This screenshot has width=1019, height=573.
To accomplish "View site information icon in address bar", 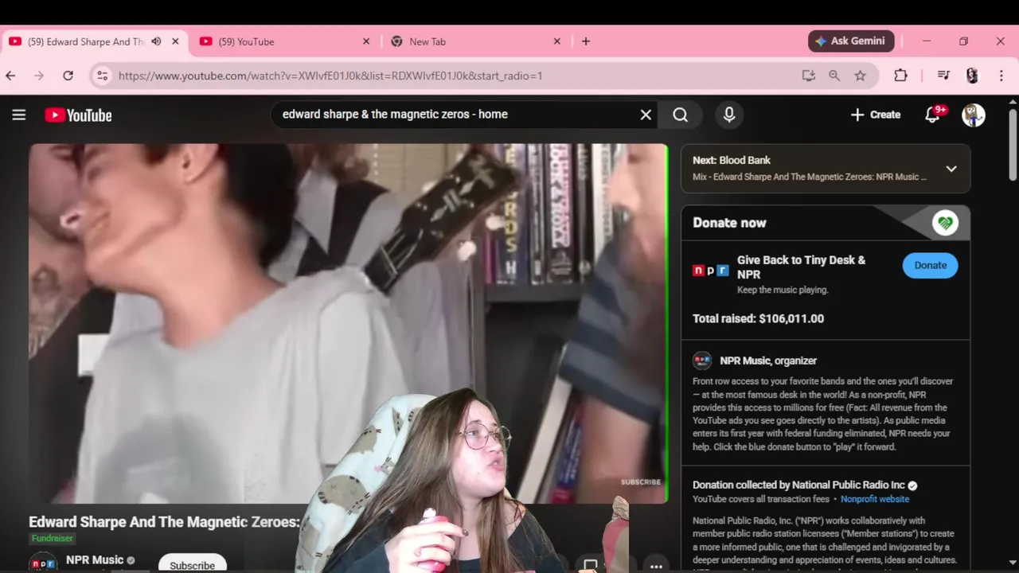I will tap(102, 76).
